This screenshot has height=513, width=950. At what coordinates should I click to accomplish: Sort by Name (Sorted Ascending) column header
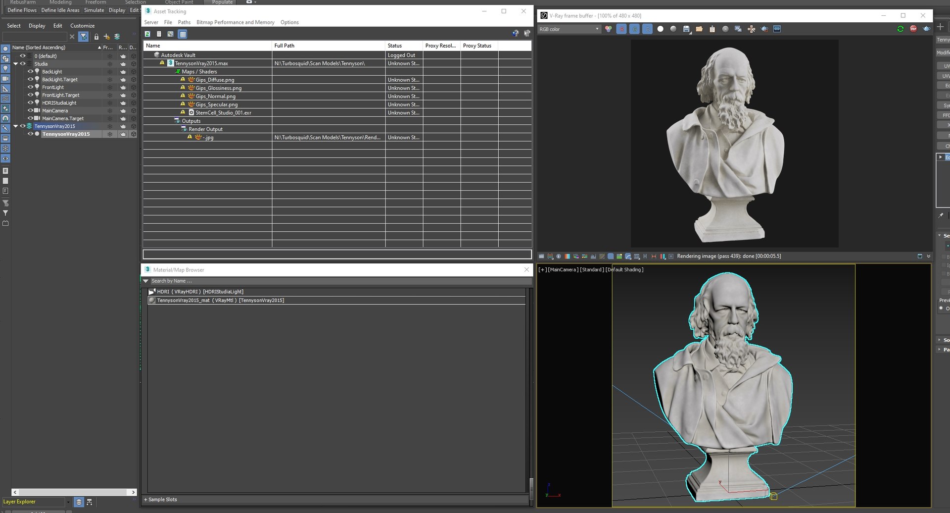tap(56, 48)
